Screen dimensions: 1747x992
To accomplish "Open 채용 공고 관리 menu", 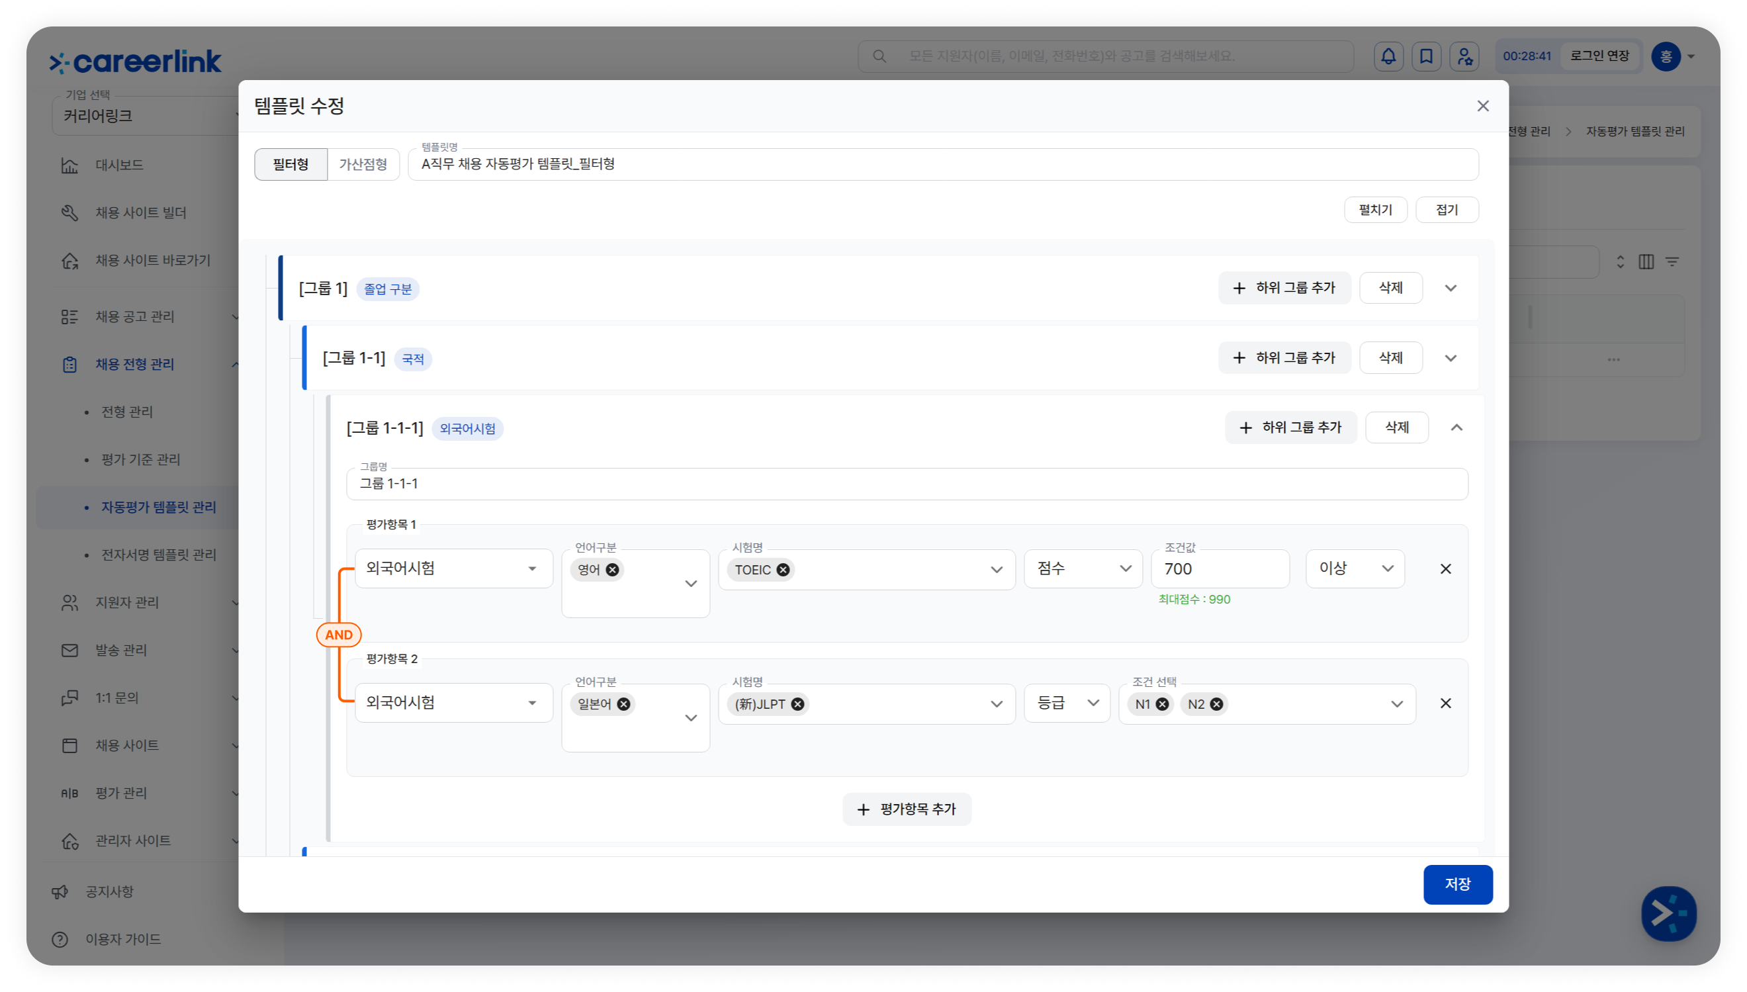I will tap(135, 317).
